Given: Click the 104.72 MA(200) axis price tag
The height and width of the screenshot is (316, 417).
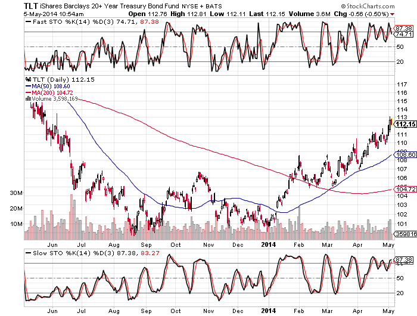Looking at the screenshot, I should pyautogui.click(x=404, y=189).
